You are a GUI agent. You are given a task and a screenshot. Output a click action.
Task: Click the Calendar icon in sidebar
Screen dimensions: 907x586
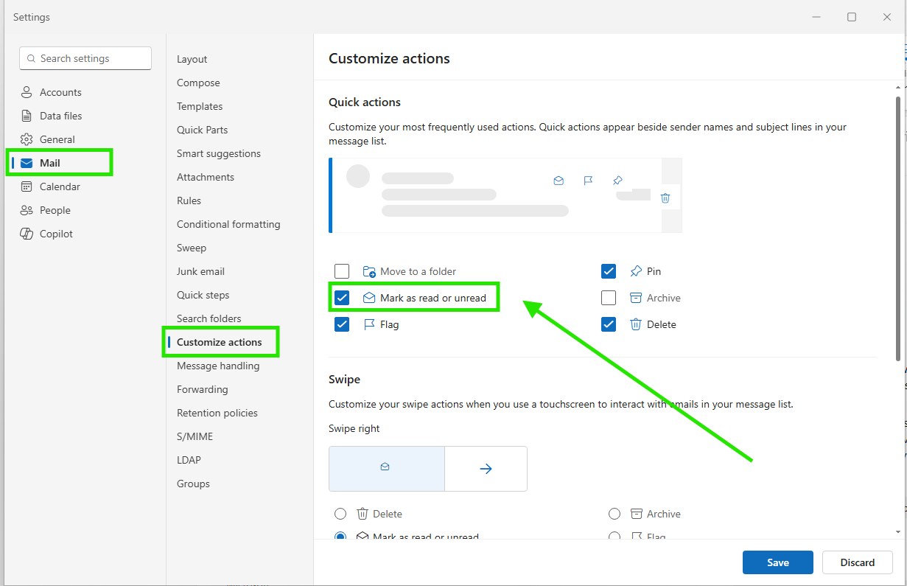click(27, 186)
